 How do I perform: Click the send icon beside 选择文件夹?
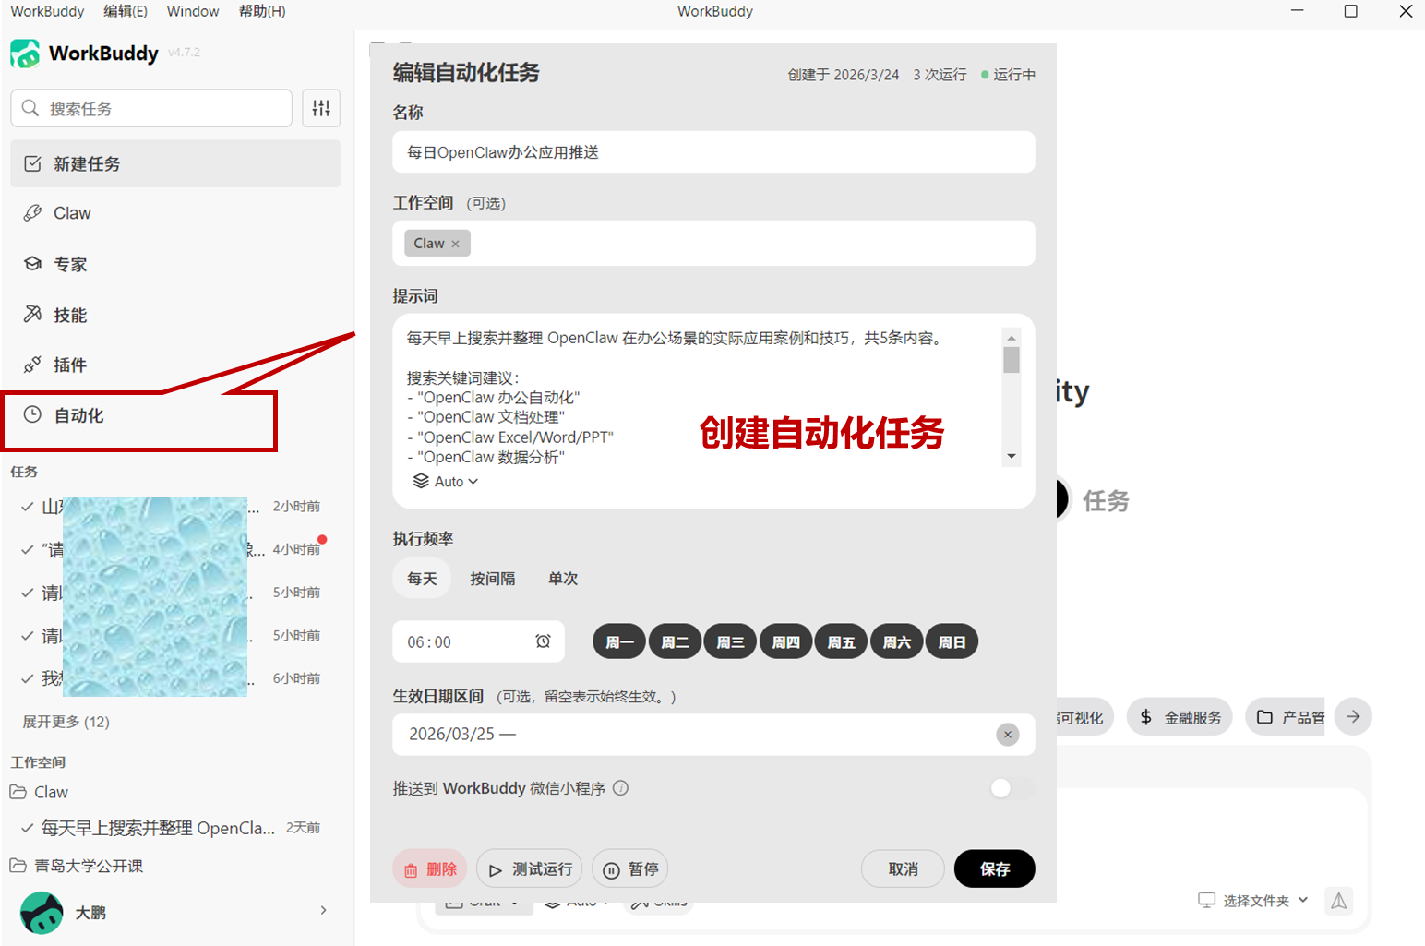1339,901
